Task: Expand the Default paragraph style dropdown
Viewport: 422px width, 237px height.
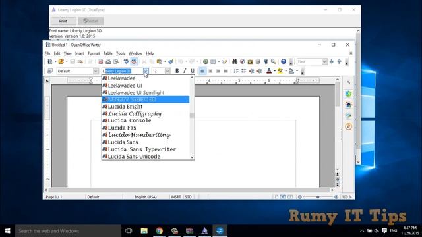Action: (96, 71)
